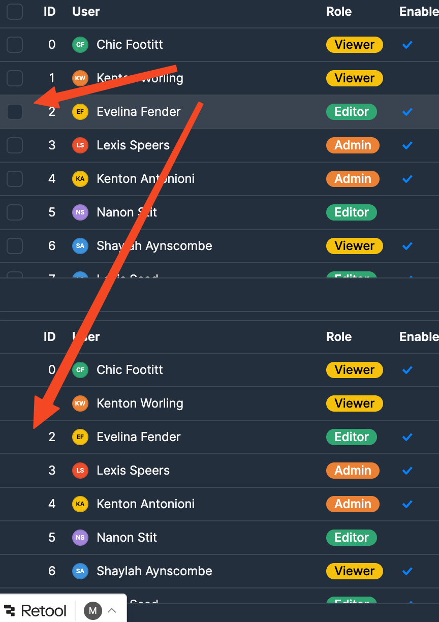This screenshot has height=622, width=439.
Task: Click the Role column header in top table
Action: point(339,12)
